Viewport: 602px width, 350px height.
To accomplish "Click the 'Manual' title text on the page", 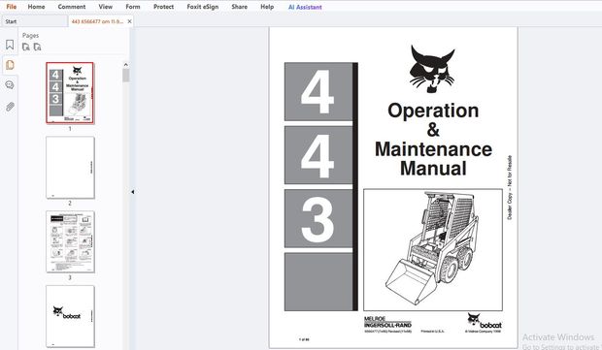I will click(433, 169).
